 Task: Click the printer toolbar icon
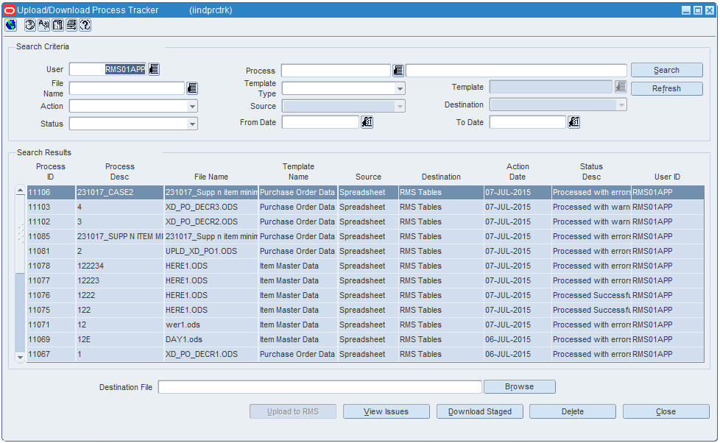click(71, 25)
